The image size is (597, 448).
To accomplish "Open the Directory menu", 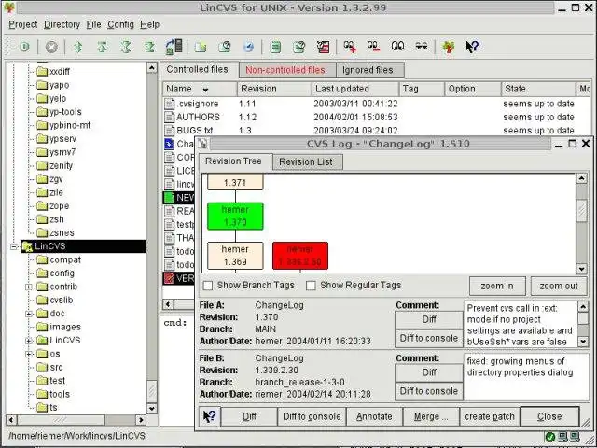I will pos(62,24).
